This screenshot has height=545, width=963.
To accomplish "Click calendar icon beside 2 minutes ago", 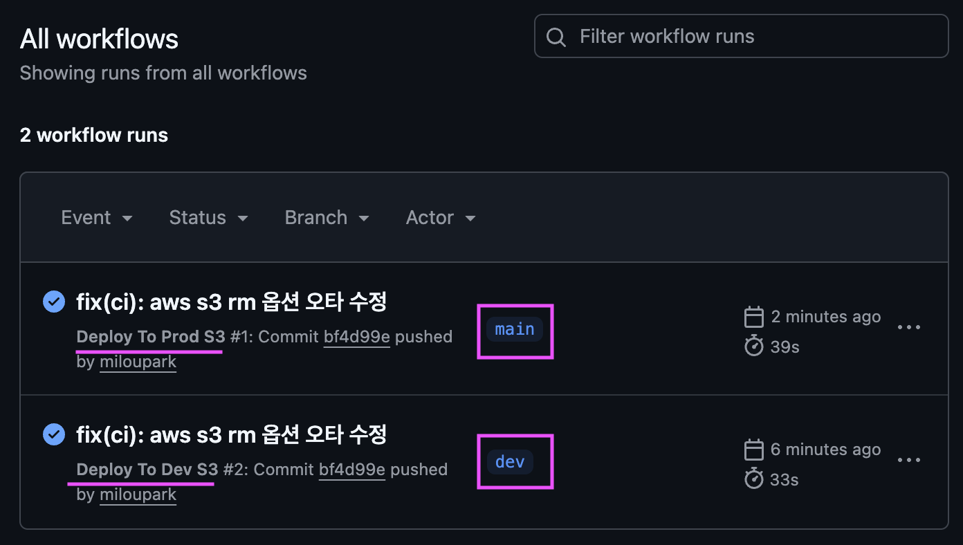I will [x=753, y=317].
